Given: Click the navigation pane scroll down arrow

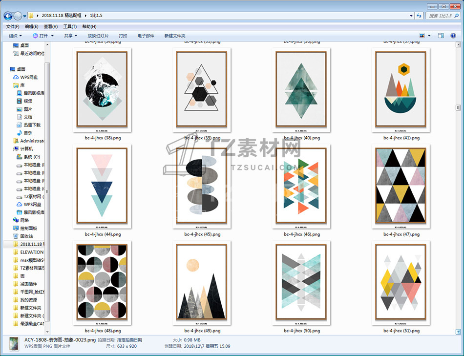Looking at the screenshot, I should coord(47,332).
